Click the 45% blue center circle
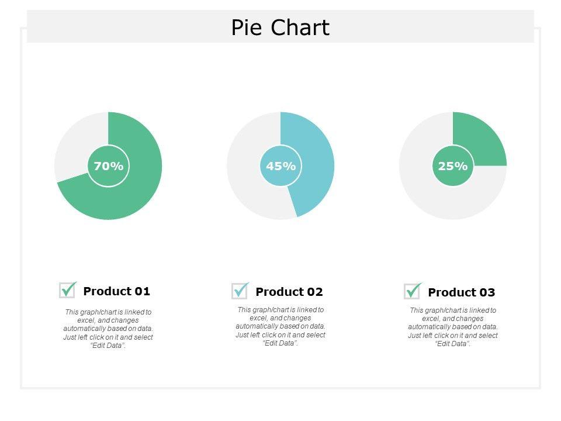Image resolution: width=561 pixels, height=421 pixels. pyautogui.click(x=280, y=166)
